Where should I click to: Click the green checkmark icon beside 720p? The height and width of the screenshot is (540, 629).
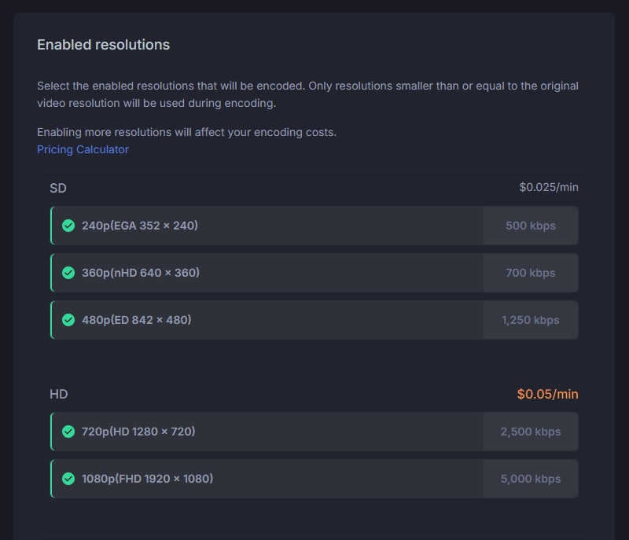click(x=68, y=432)
